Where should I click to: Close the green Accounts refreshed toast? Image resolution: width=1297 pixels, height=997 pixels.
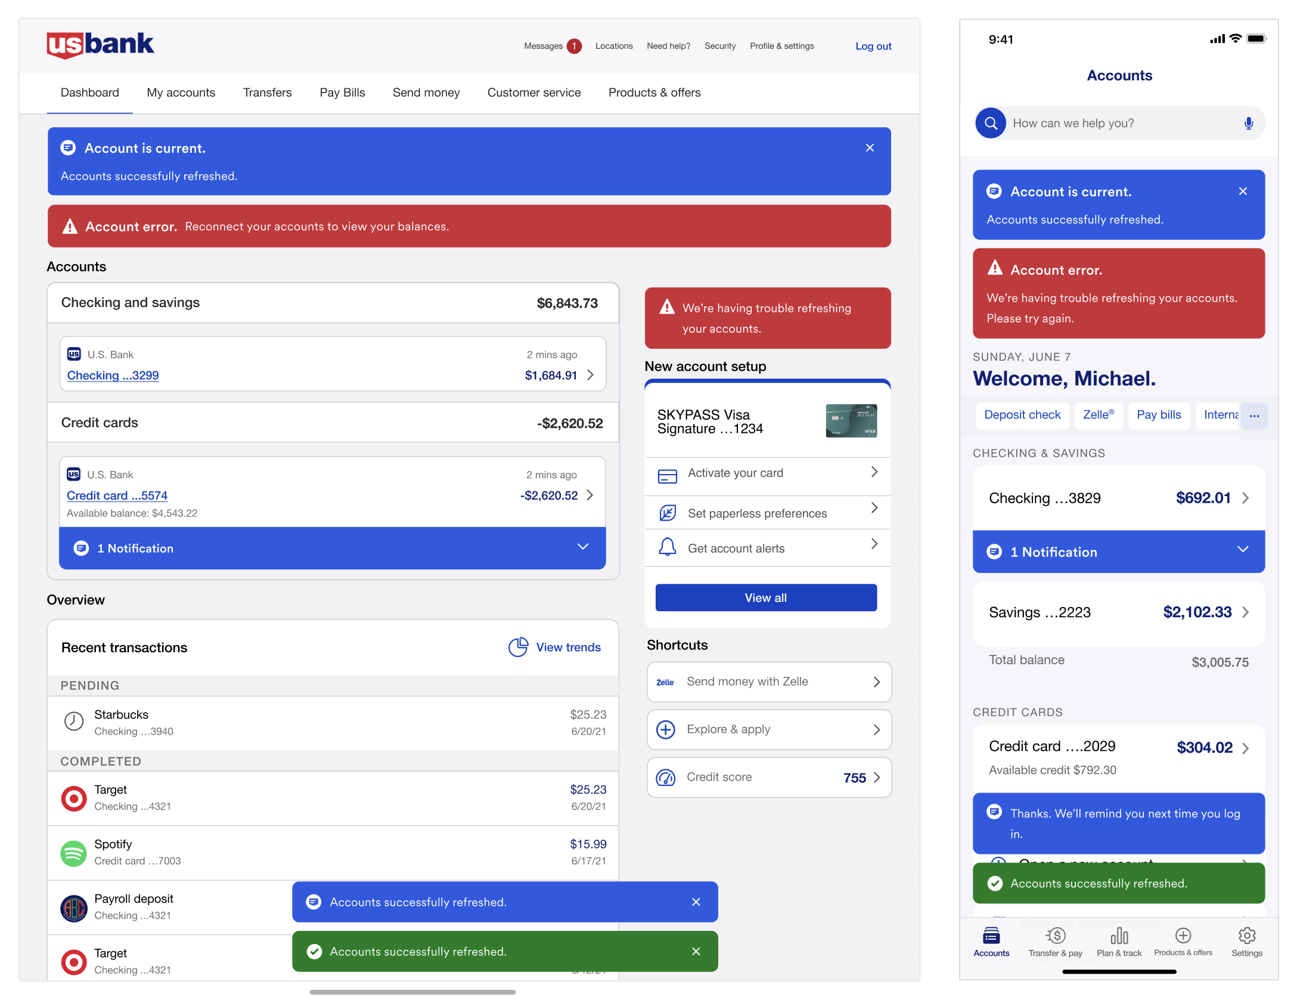click(x=696, y=952)
